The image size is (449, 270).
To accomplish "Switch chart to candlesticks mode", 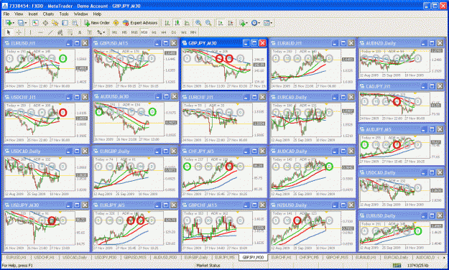I will click(177, 23).
